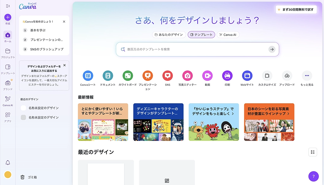Switch to the あなたのデザイン tab
The width and height of the screenshot is (324, 185).
tap(169, 35)
